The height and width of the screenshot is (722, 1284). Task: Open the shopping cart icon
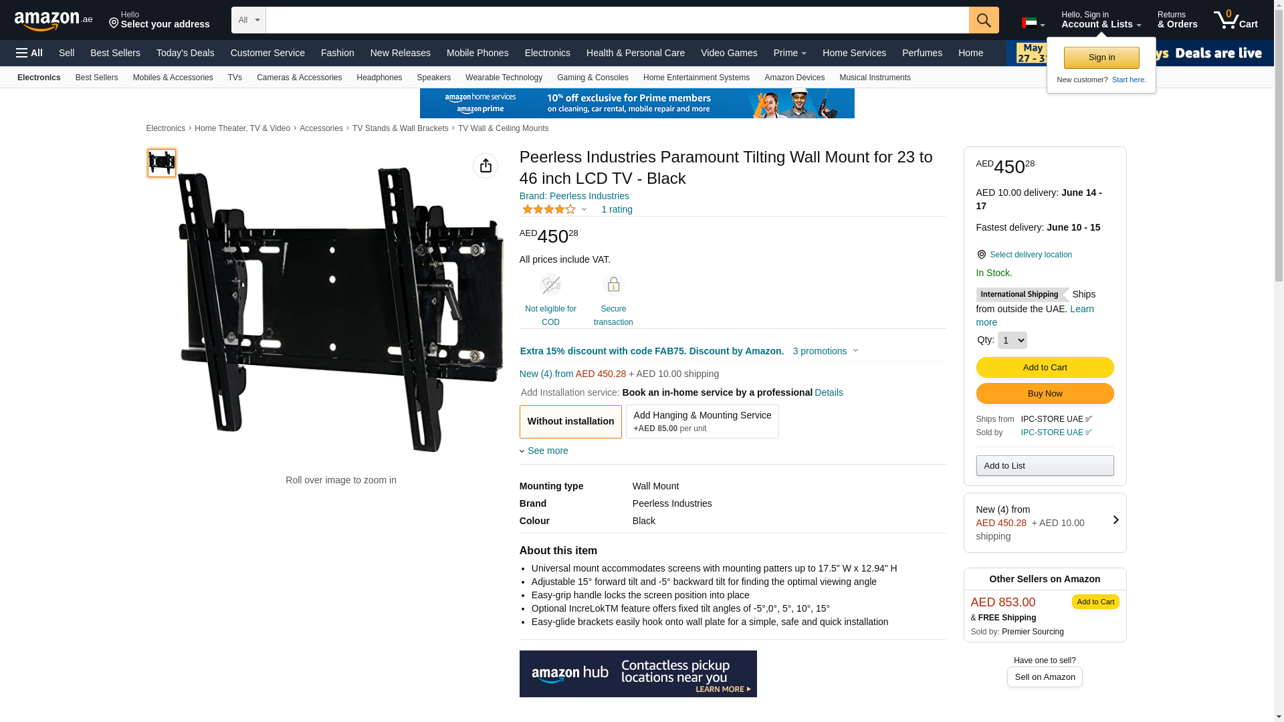coord(1236,20)
